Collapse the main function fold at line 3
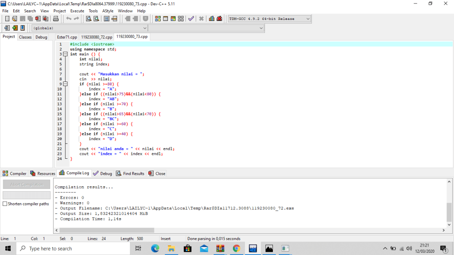Screen dimensions: 454x255 65,54
